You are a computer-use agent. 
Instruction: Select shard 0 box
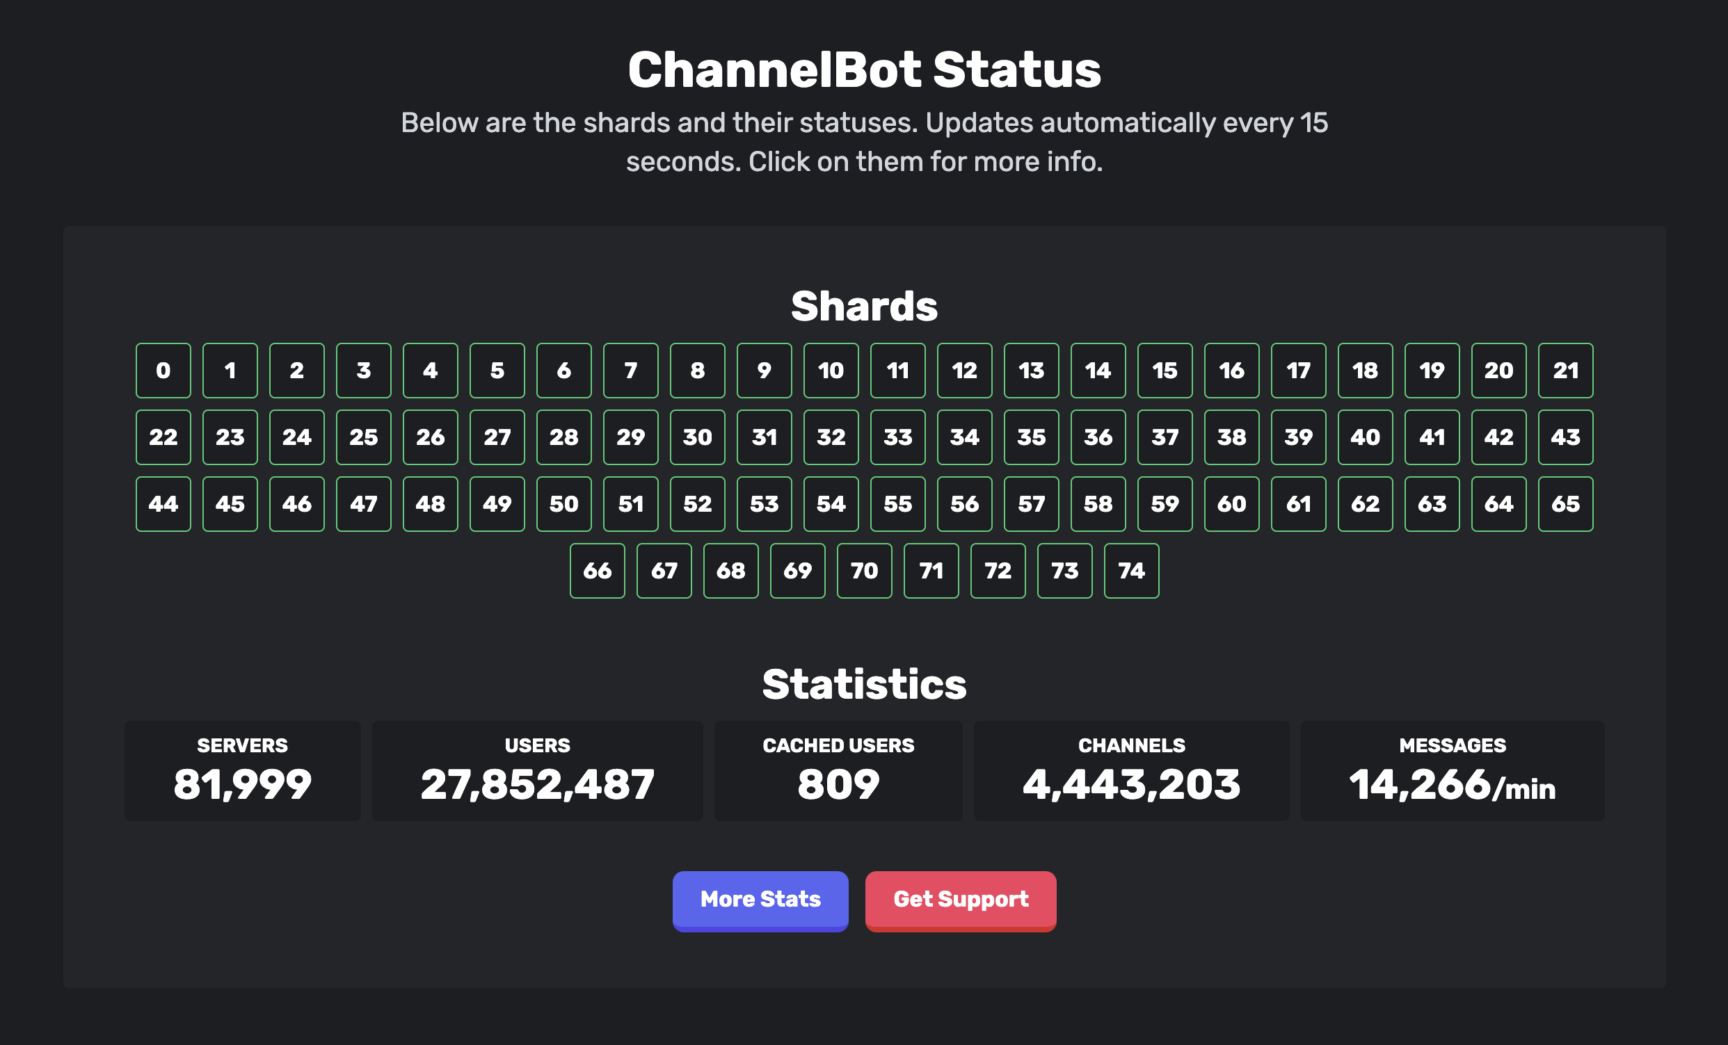pyautogui.click(x=163, y=370)
